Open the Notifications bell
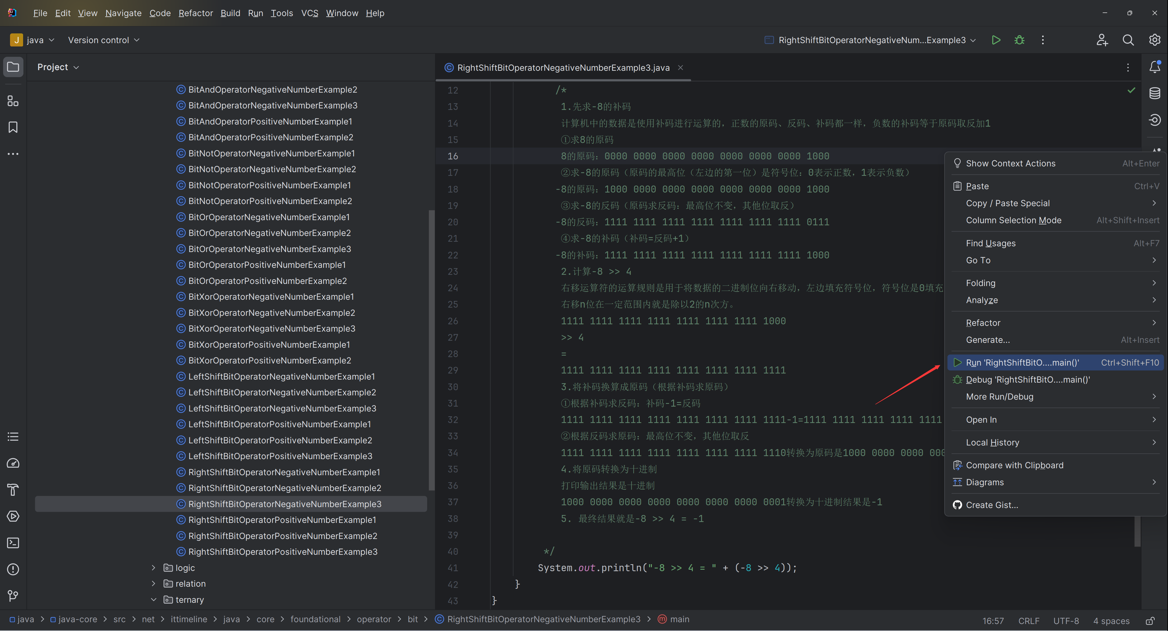 (1154, 67)
